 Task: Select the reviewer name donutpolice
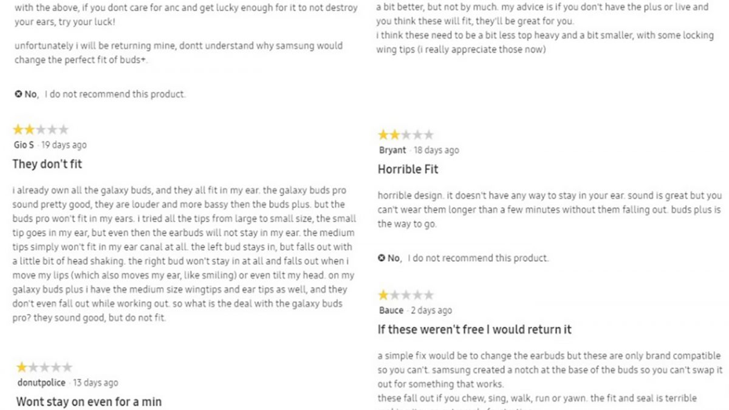[x=42, y=383]
